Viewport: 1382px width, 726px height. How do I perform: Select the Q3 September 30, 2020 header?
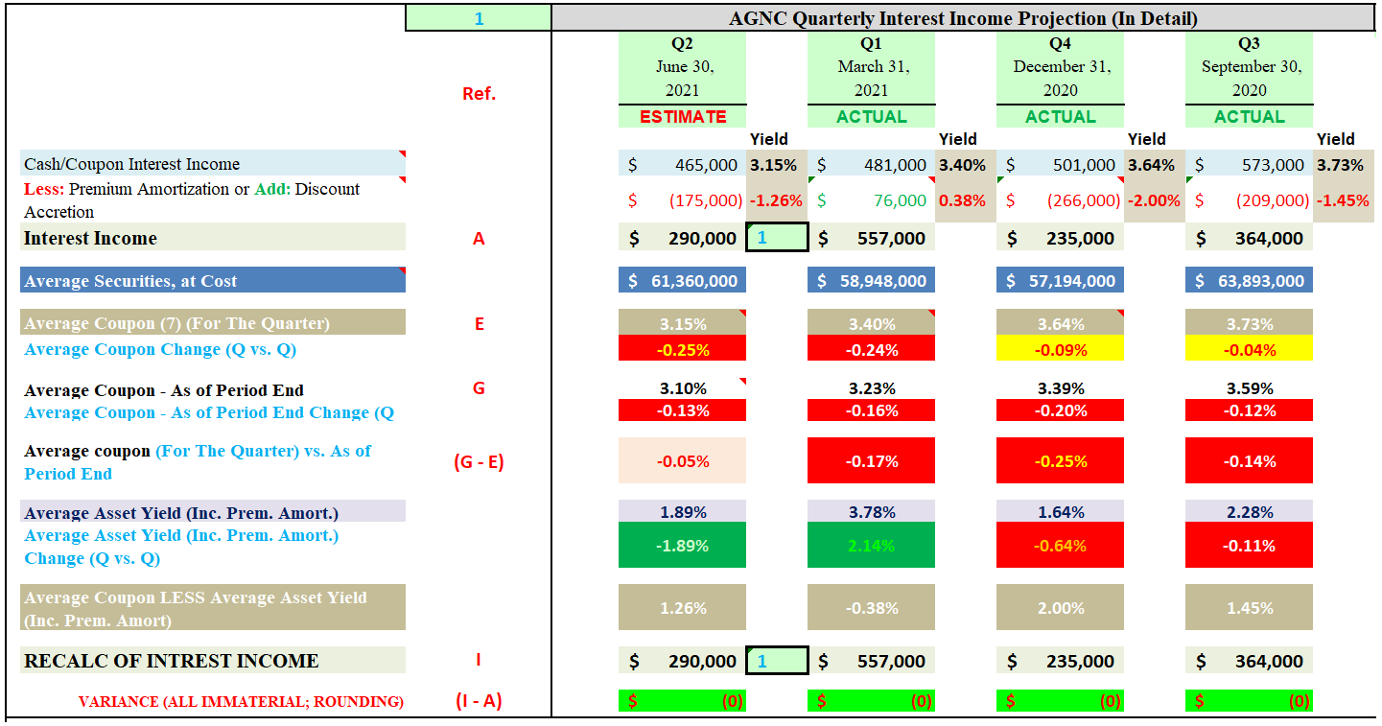point(1249,67)
